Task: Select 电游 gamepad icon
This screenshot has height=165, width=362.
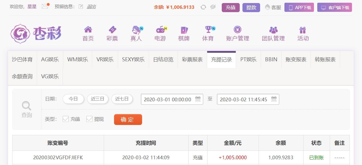Action: pyautogui.click(x=161, y=30)
